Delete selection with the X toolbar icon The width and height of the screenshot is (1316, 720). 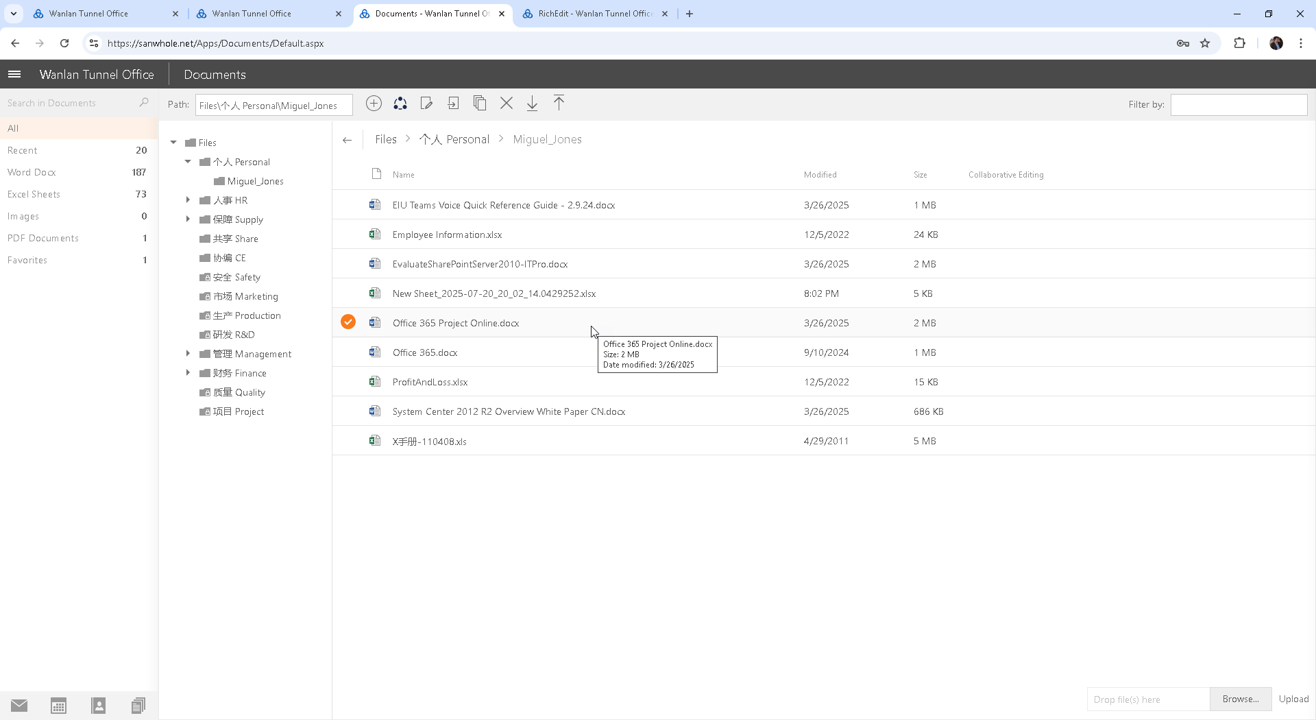pyautogui.click(x=507, y=104)
